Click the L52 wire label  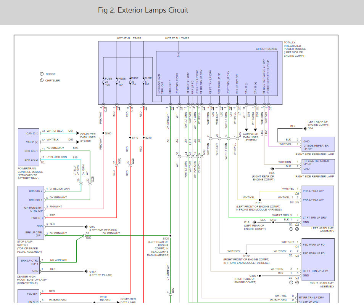point(177,141)
